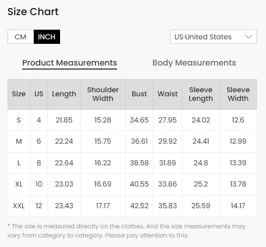Click the Size column header

pyautogui.click(x=19, y=94)
